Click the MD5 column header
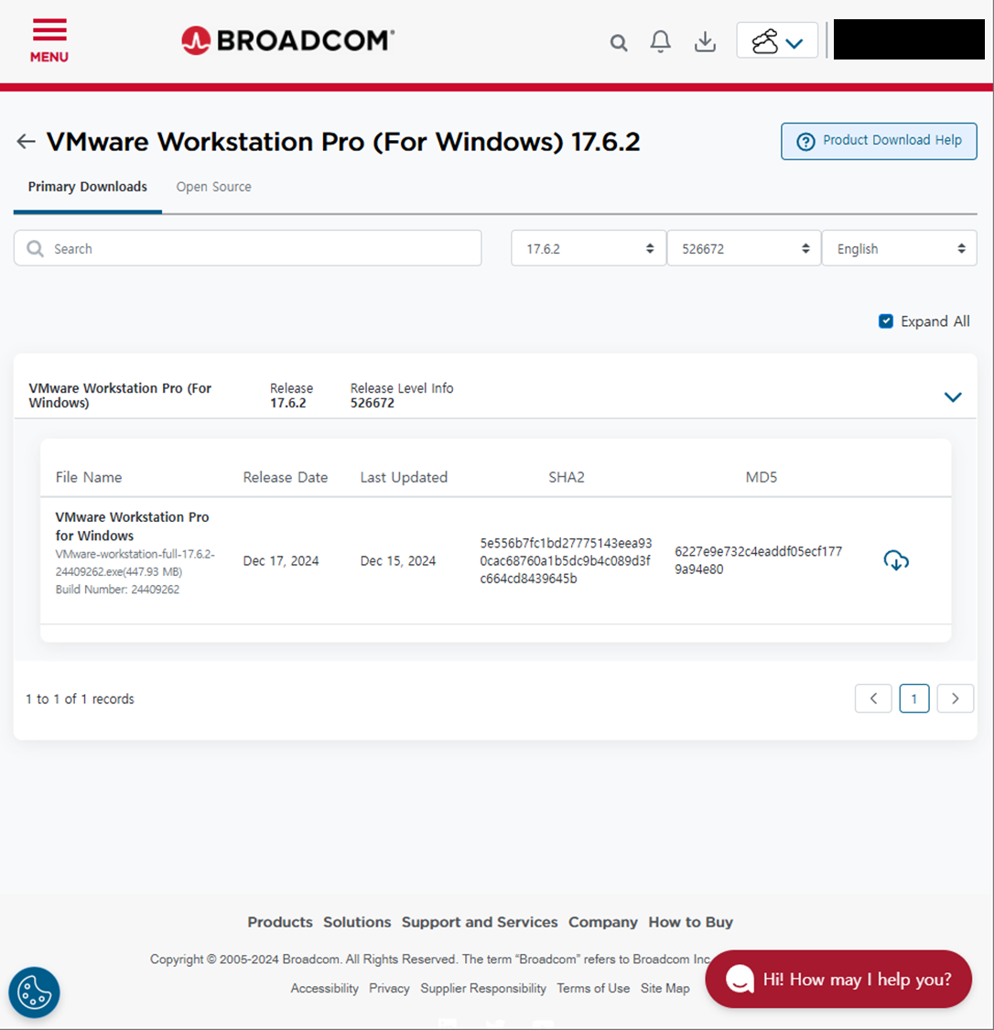This screenshot has width=994, height=1030. 761,477
